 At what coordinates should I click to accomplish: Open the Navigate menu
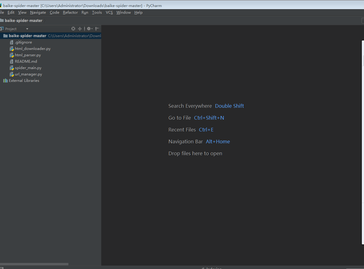point(38,12)
